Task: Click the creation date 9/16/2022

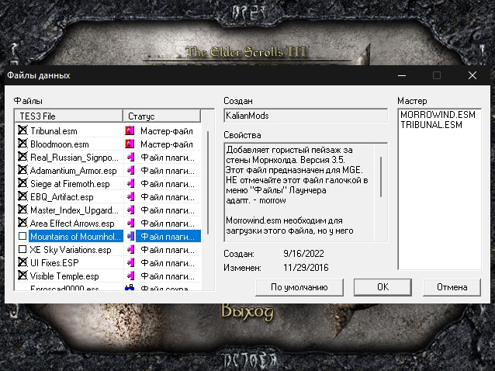Action: click(303, 254)
